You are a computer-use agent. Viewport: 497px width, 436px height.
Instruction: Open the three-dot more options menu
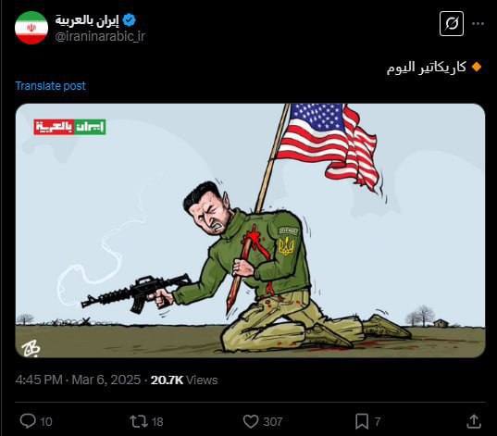tap(478, 23)
